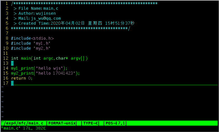219x132 pixels.
Task: Click the Author:wujinsen comment text
Action: (37, 13)
